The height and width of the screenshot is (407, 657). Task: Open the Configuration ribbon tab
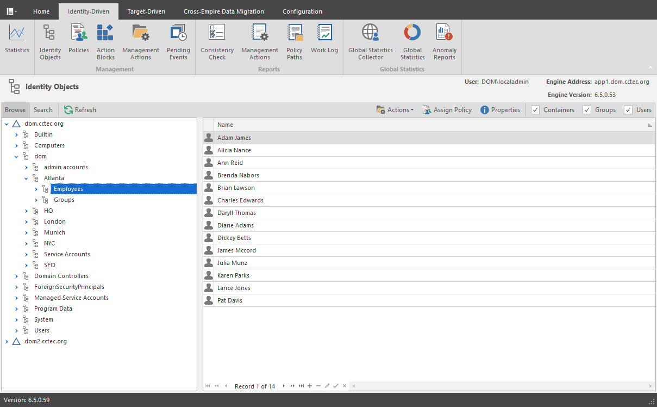tap(302, 11)
